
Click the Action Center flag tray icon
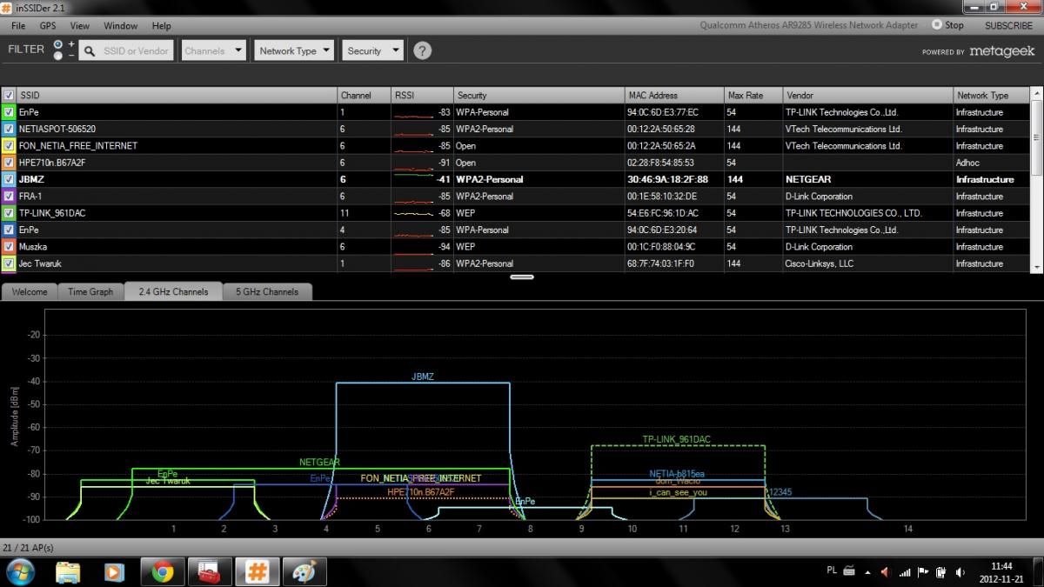(x=922, y=571)
